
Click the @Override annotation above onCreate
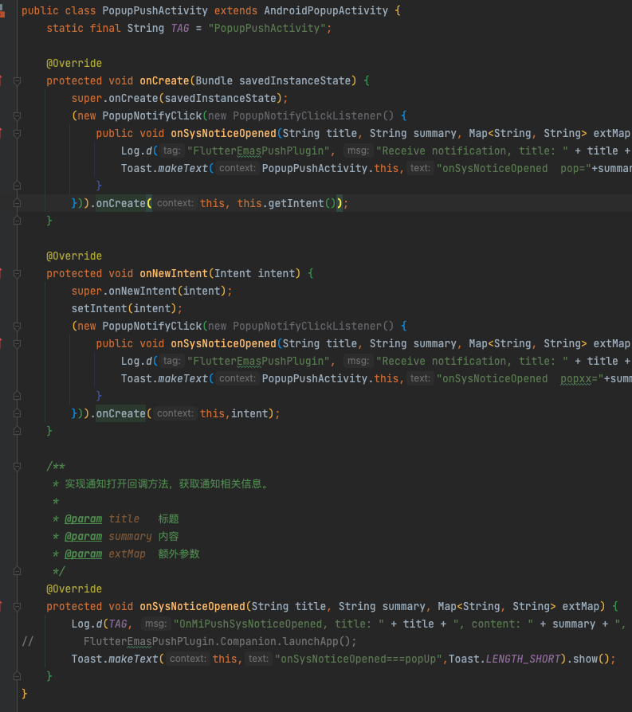coord(74,63)
